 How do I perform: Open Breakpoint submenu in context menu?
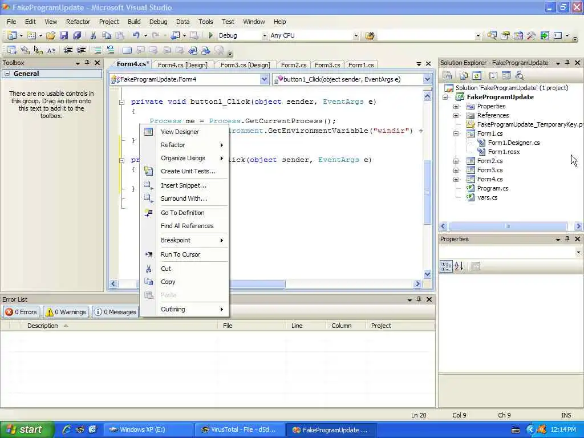coord(184,240)
